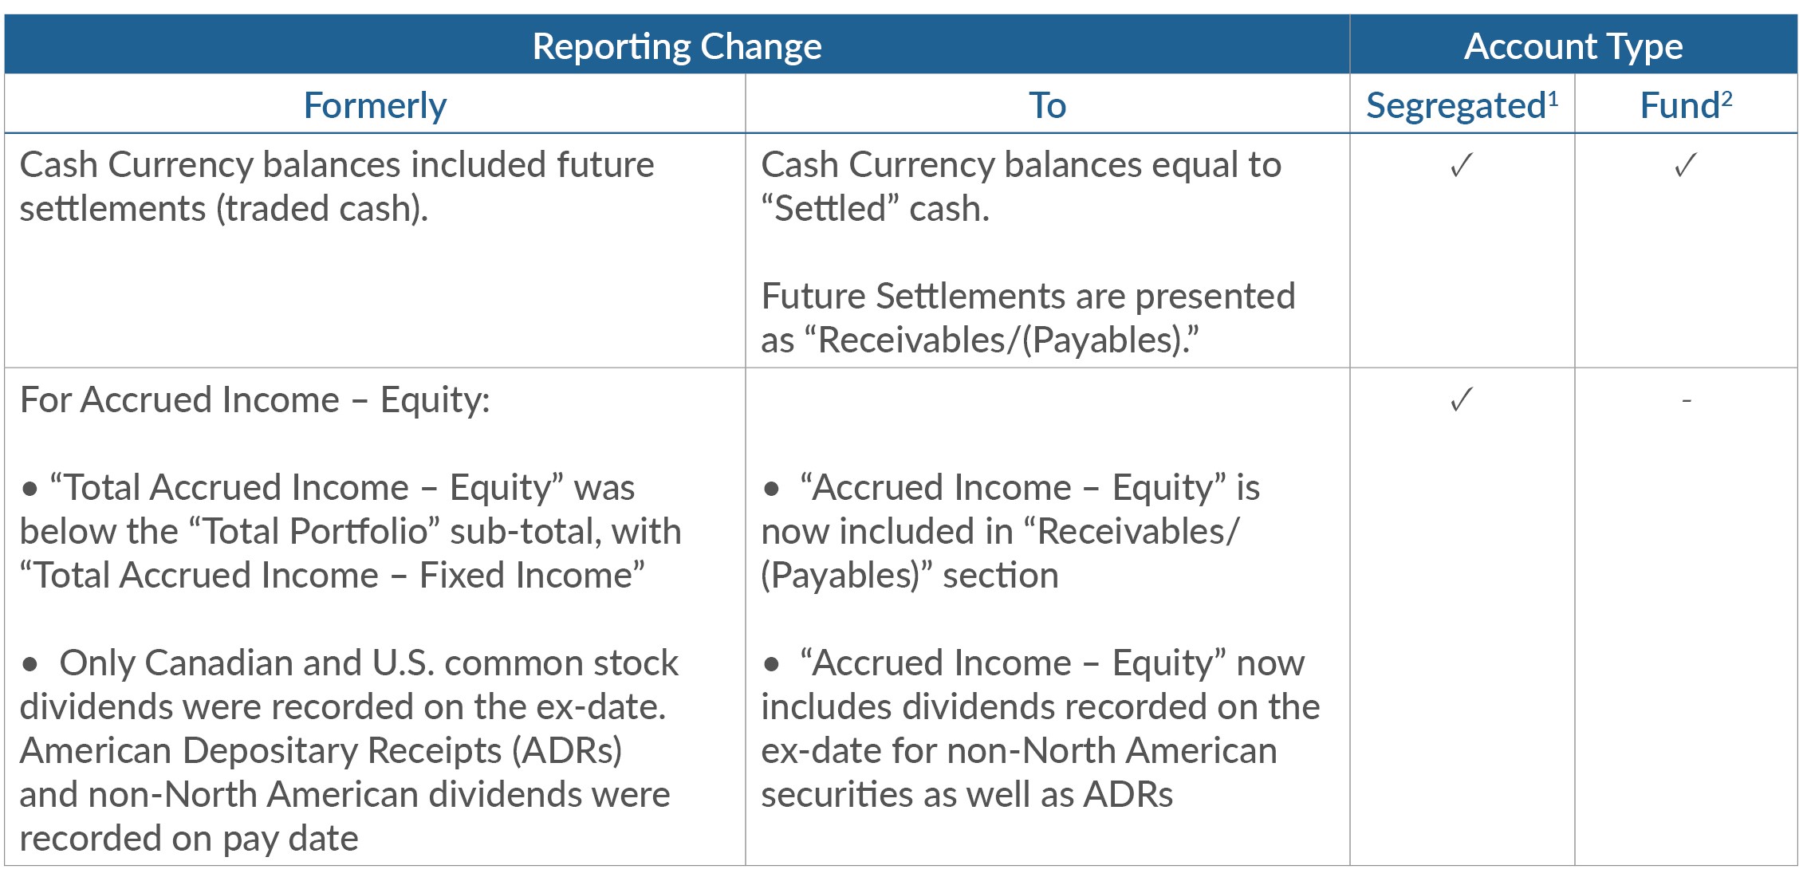1803x877 pixels.
Task: Click 'Future Settlements are presented as Receivables/(Payables)'
Action: pyautogui.click(x=1028, y=318)
